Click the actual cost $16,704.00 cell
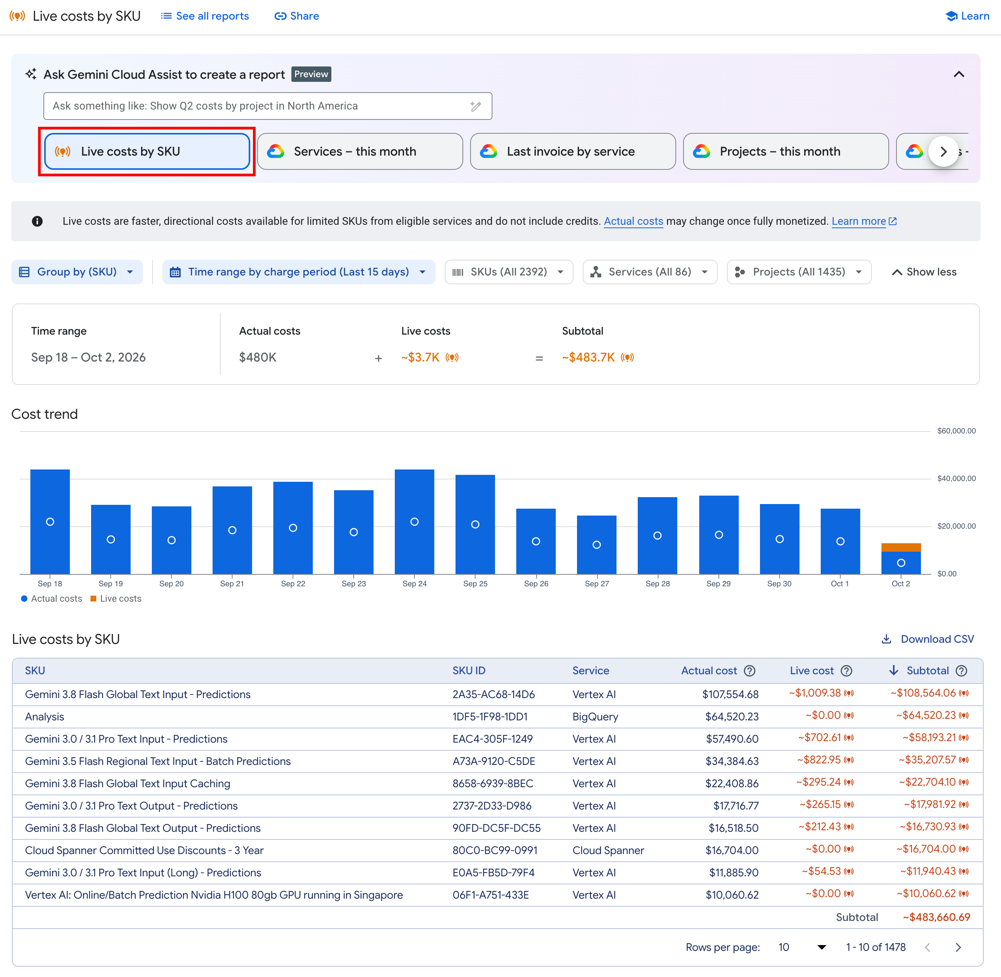Screen dimensions: 1001x977 coord(732,850)
